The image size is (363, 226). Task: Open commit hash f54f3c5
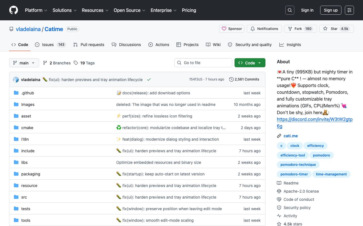pos(196,79)
